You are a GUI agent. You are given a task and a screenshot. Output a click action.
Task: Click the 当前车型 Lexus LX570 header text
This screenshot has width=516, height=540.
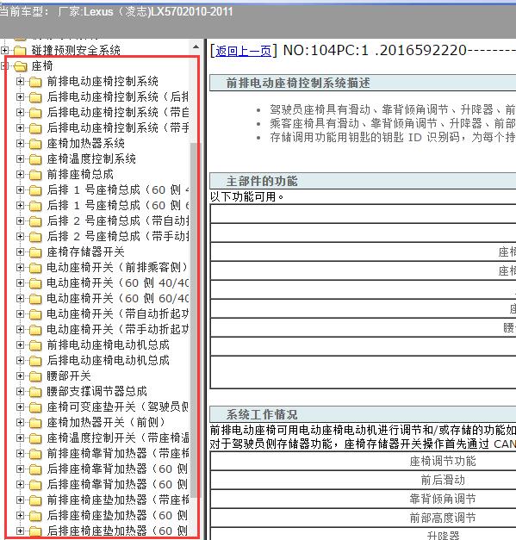116,12
